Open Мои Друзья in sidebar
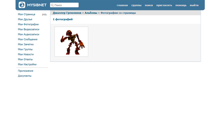The width and height of the screenshot is (221, 138). coord(25,20)
